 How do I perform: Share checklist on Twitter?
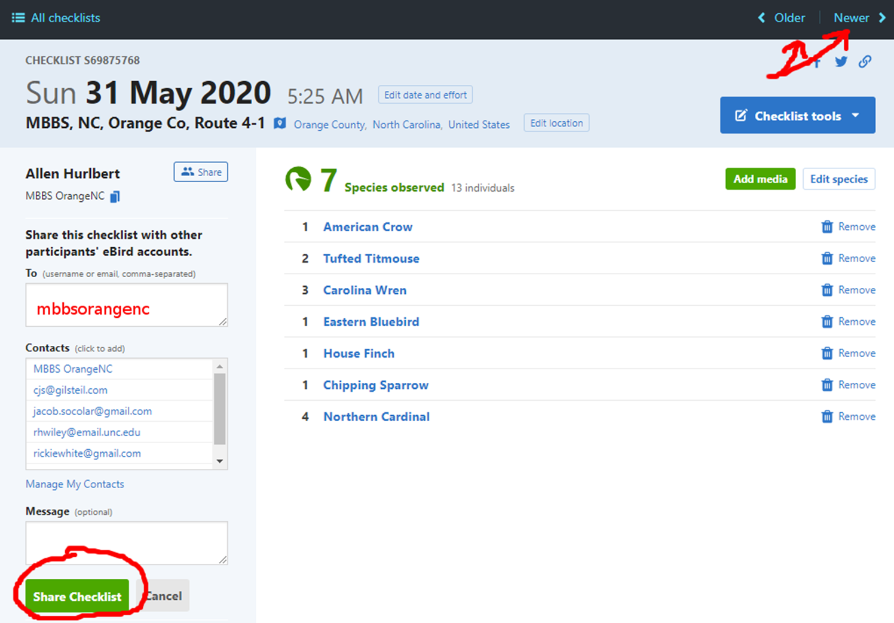point(841,62)
